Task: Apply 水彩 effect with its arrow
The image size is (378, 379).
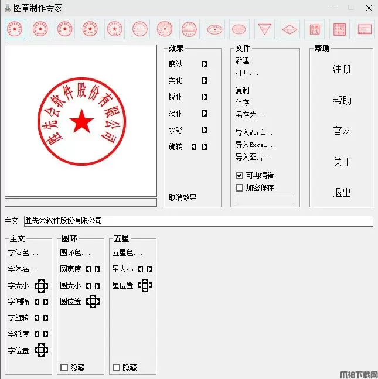Action: (x=205, y=130)
